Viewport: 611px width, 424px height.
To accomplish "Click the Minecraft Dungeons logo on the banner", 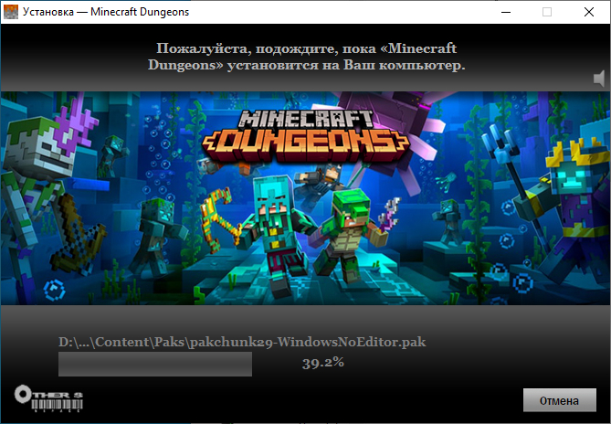I will point(306,132).
